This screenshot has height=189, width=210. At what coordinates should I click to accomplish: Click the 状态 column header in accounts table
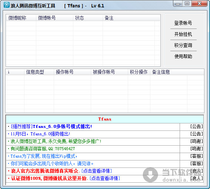point(88,18)
